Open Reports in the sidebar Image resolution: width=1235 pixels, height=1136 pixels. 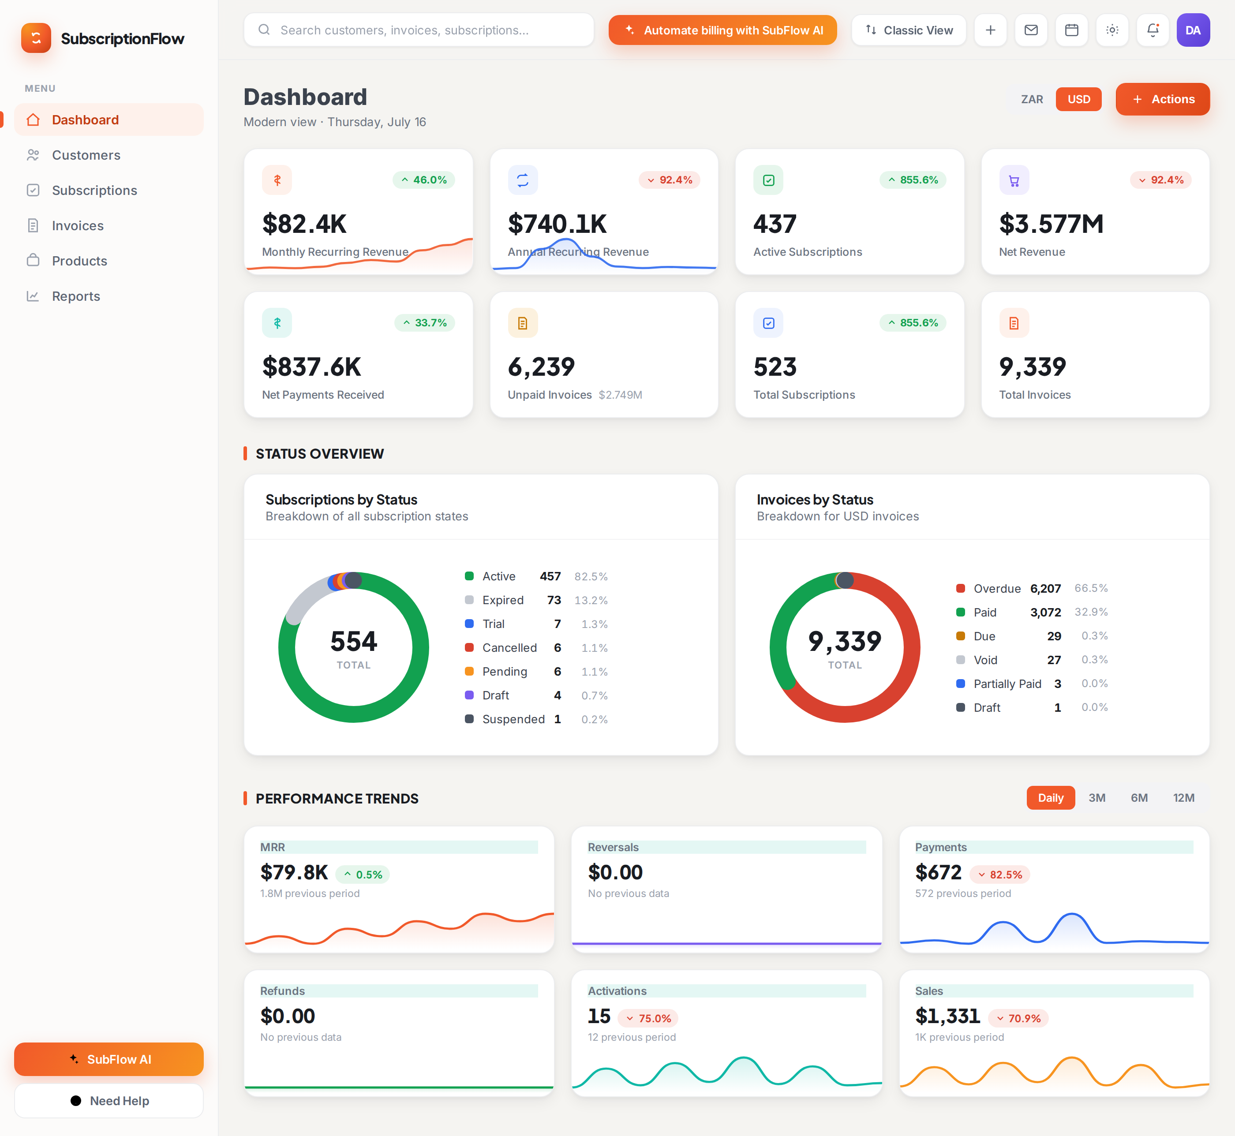coord(109,296)
